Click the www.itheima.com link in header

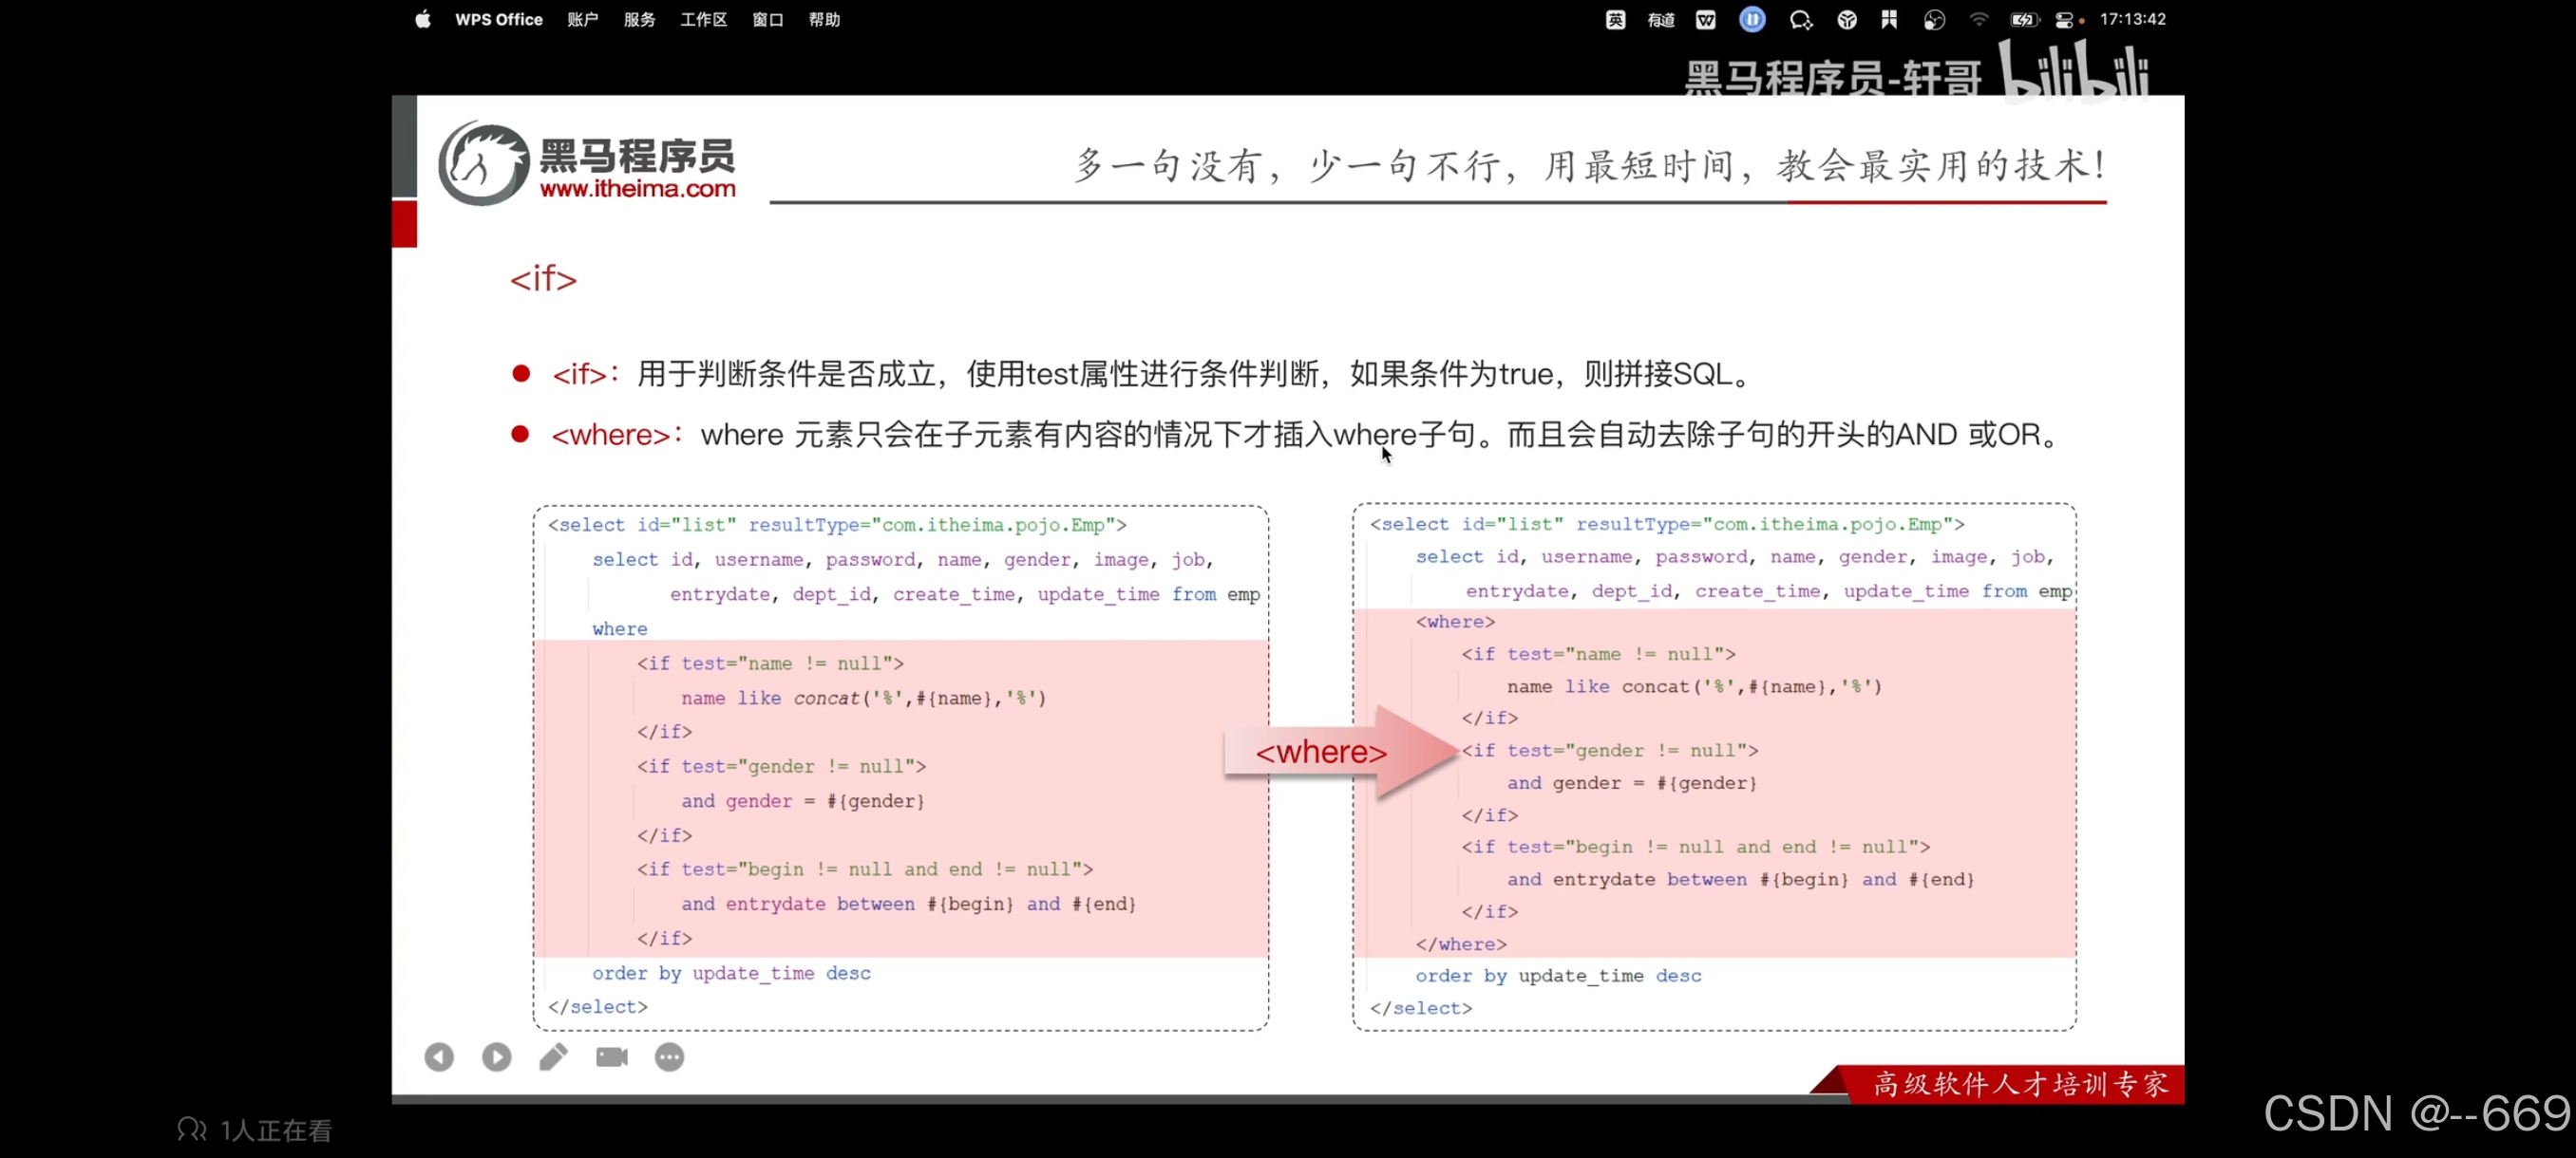[637, 189]
